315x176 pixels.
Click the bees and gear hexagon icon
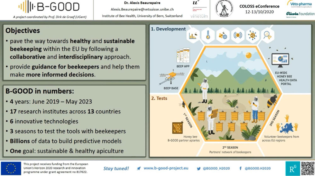(x=223, y=36)
